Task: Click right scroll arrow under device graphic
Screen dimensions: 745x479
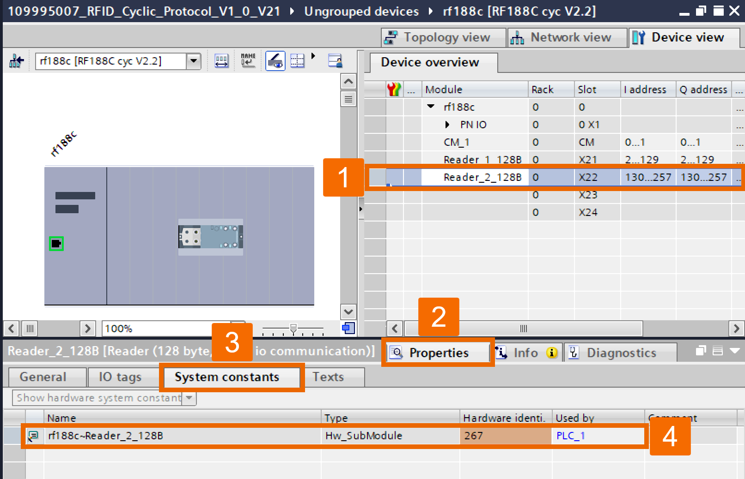Action: [x=87, y=329]
